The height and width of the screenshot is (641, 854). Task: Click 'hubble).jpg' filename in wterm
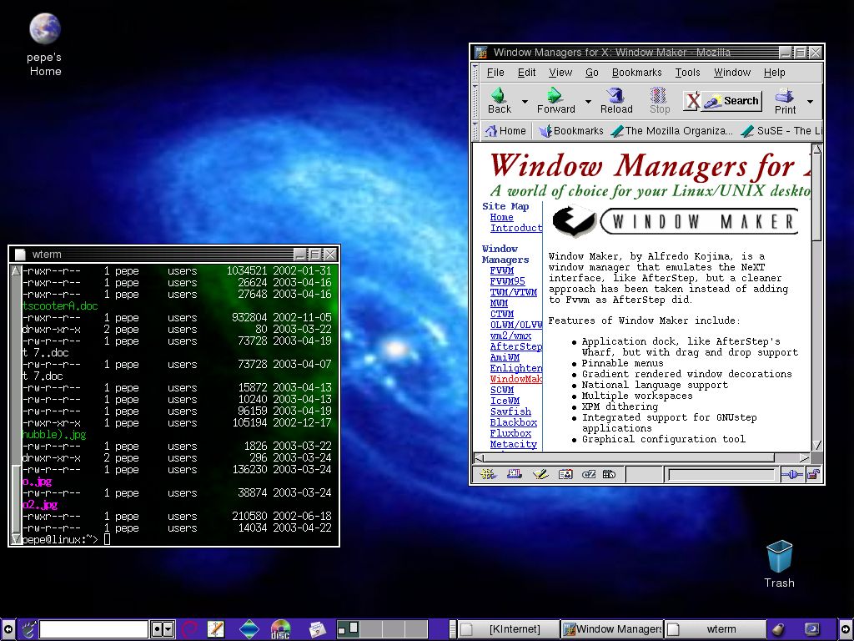pyautogui.click(x=54, y=435)
